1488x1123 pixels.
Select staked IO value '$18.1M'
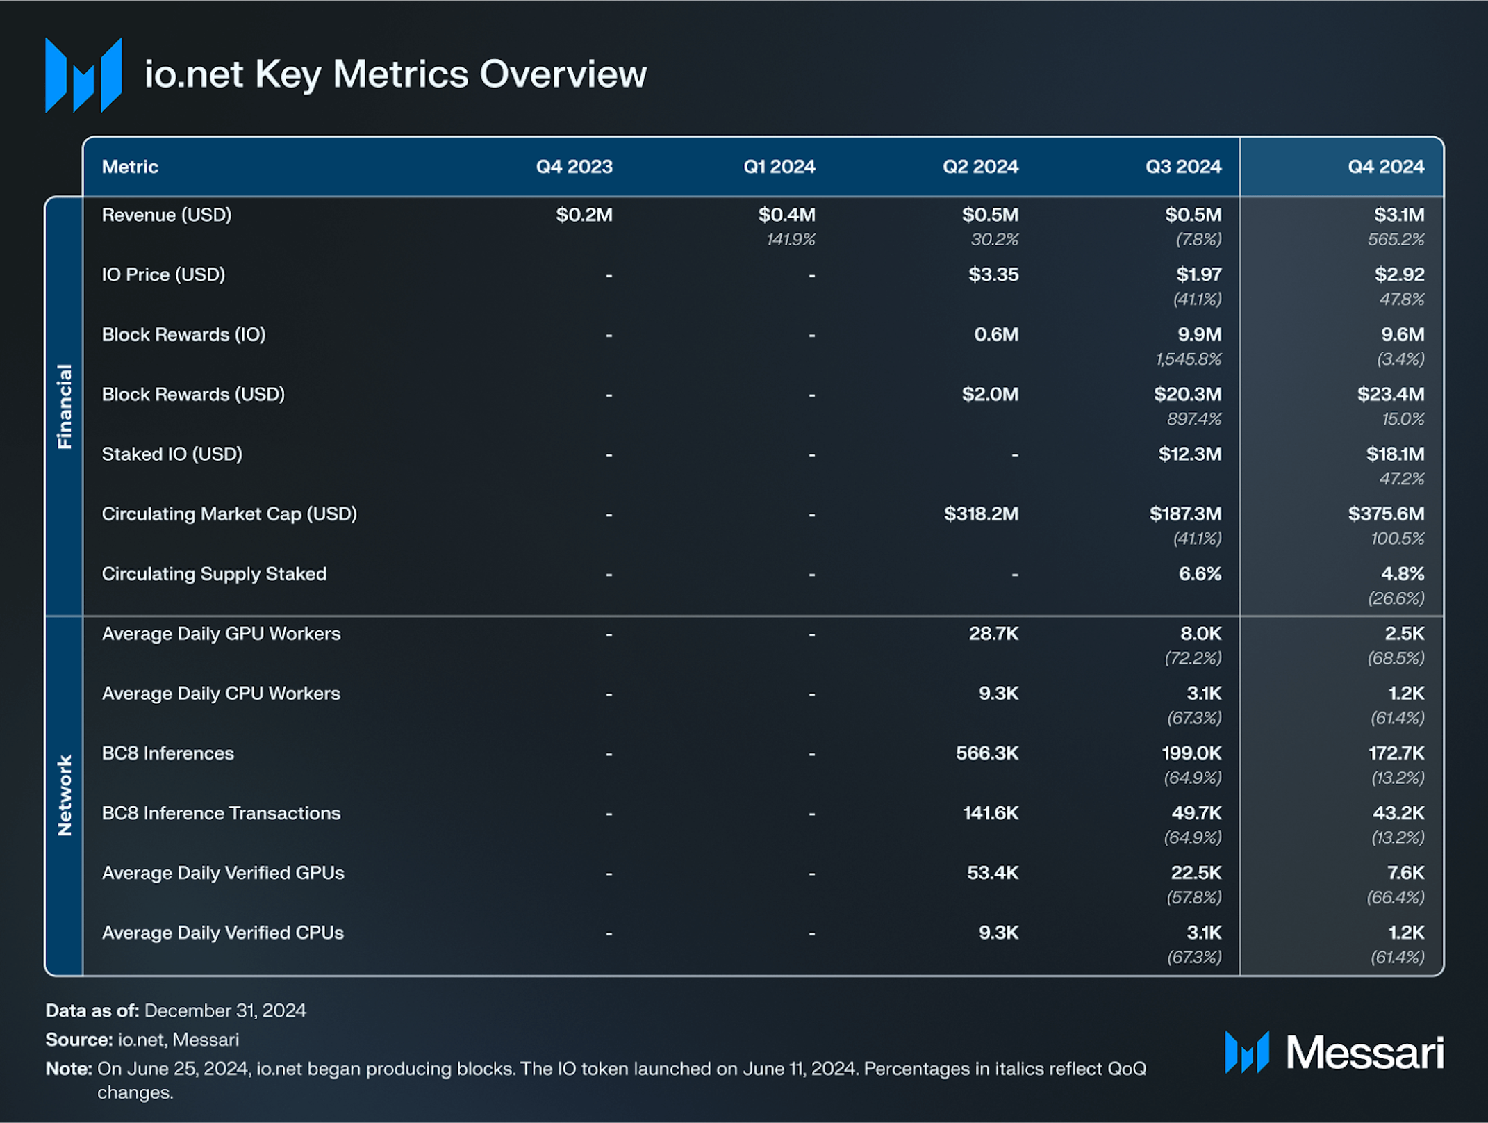tap(1395, 454)
